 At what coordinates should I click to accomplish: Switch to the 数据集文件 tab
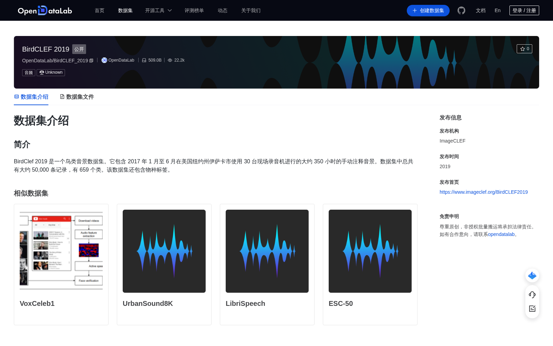(77, 97)
